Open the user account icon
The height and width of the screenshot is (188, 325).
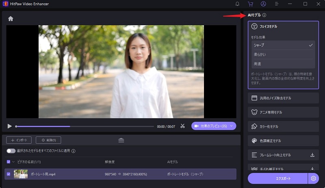click(x=263, y=4)
